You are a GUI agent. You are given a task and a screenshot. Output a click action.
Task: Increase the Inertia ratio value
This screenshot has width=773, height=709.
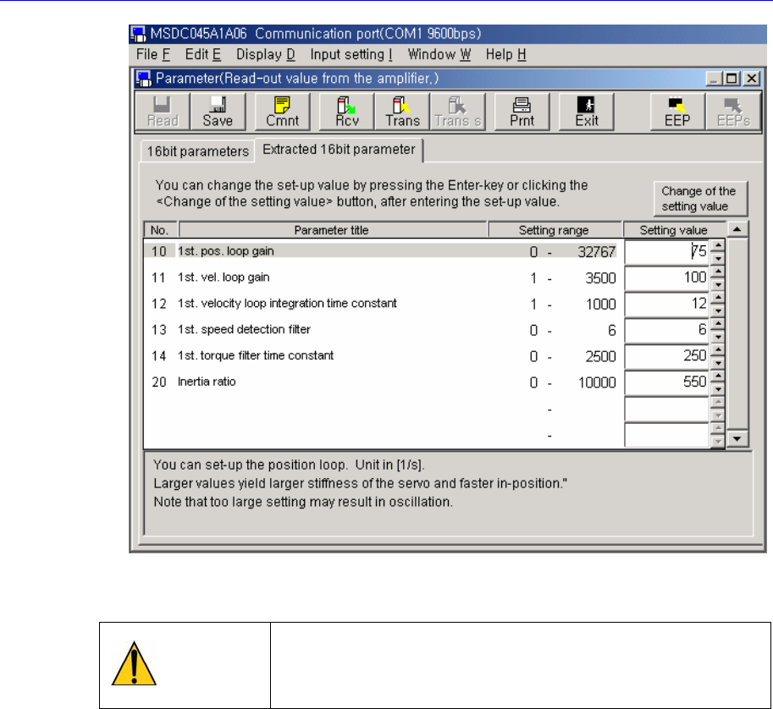pos(718,376)
